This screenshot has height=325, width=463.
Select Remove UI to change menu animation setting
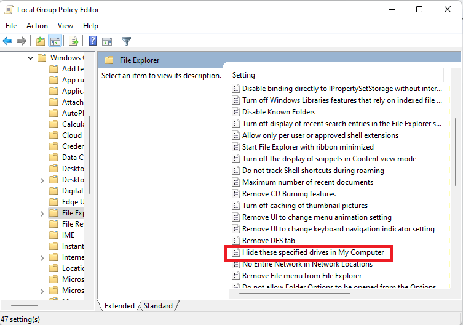(317, 217)
